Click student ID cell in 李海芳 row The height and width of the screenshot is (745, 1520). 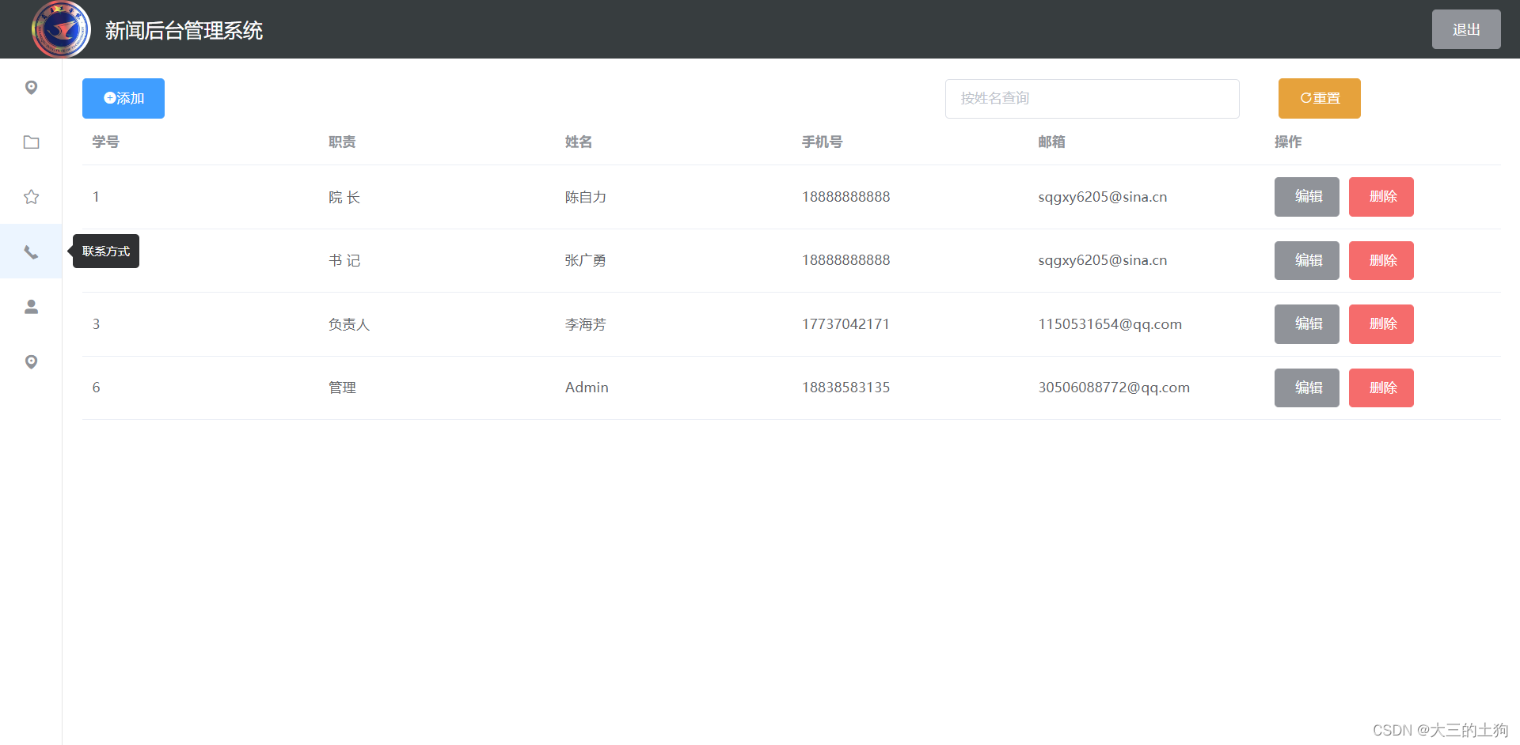(96, 324)
